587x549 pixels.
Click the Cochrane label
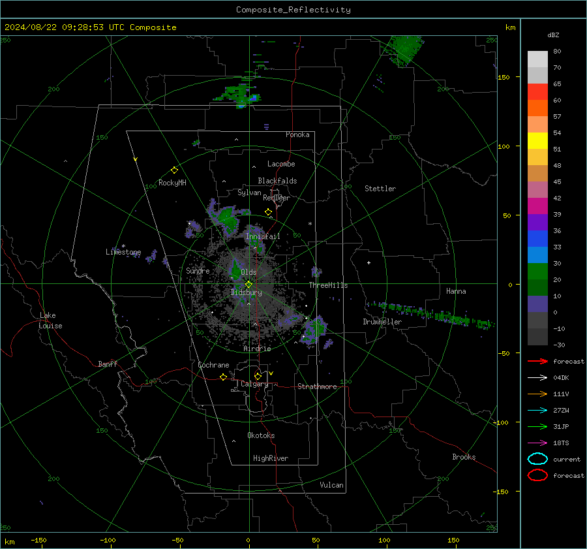[213, 365]
